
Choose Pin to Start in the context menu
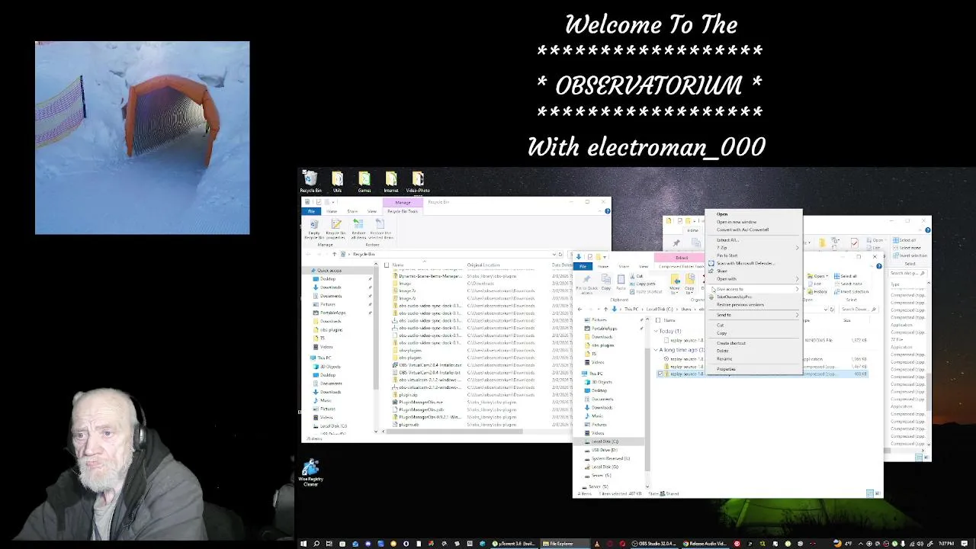coord(727,255)
